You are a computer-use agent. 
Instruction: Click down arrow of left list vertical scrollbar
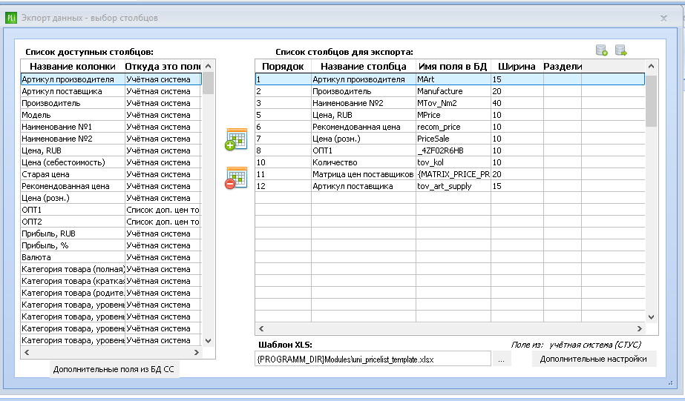tap(209, 341)
